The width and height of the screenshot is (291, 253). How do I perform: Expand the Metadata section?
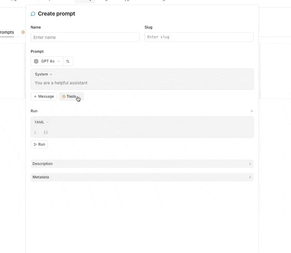pyautogui.click(x=142, y=177)
